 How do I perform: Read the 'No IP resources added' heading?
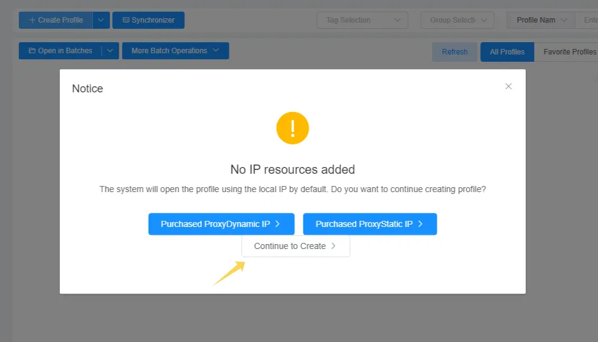pyautogui.click(x=292, y=169)
